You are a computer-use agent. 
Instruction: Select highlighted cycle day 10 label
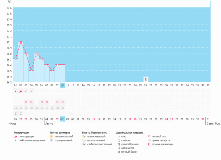pos(62,85)
